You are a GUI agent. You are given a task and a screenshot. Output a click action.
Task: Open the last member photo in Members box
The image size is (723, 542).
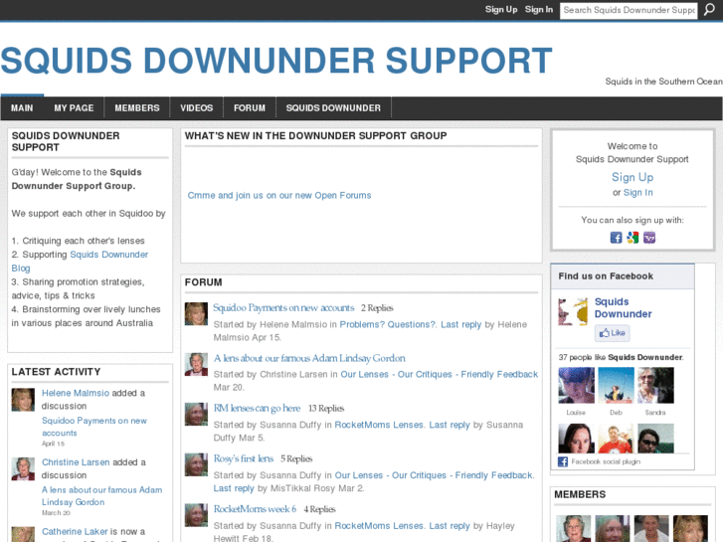(690, 529)
